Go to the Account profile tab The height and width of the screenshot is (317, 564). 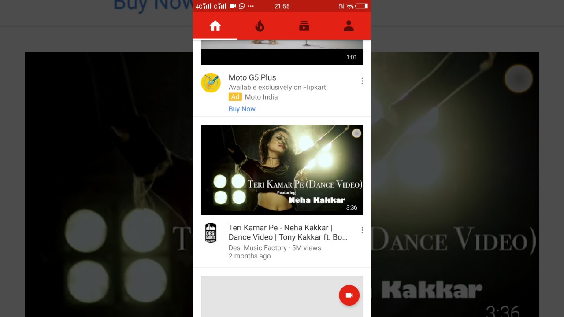click(349, 26)
